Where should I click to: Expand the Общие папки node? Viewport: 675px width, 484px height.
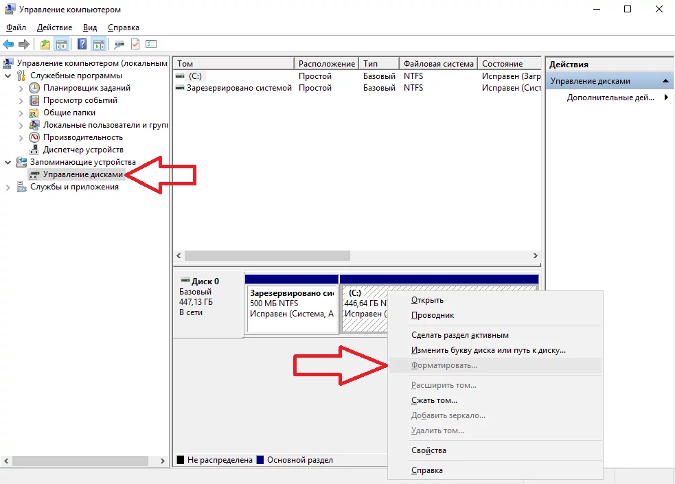[21, 113]
